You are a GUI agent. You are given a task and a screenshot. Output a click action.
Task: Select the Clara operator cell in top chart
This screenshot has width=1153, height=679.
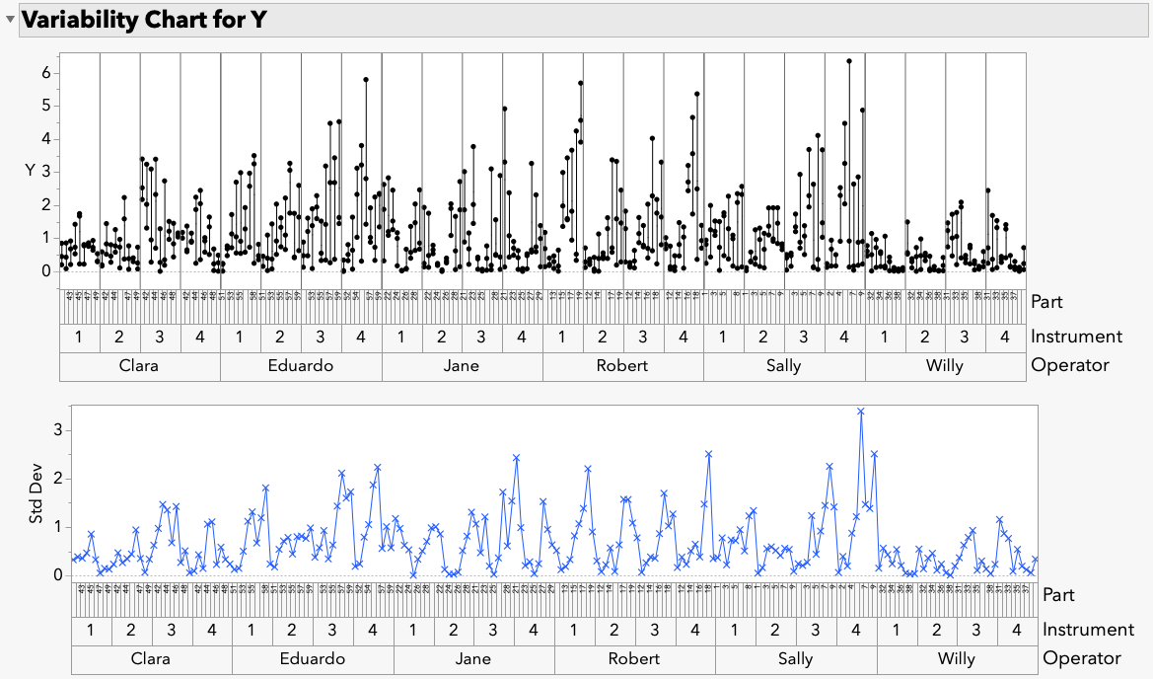click(139, 365)
